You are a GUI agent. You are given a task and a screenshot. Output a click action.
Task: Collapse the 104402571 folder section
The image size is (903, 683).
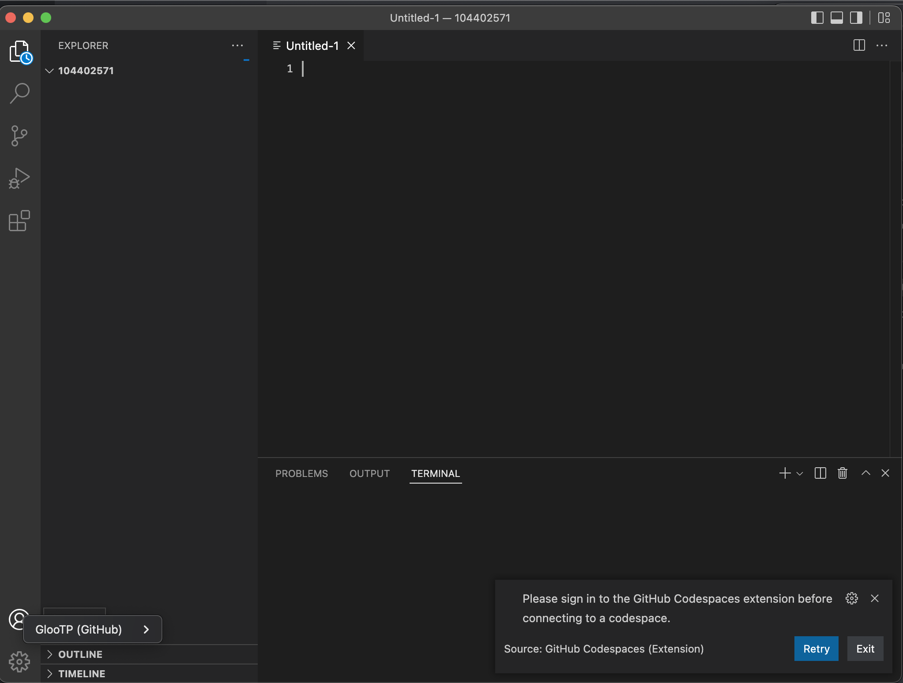tap(49, 71)
